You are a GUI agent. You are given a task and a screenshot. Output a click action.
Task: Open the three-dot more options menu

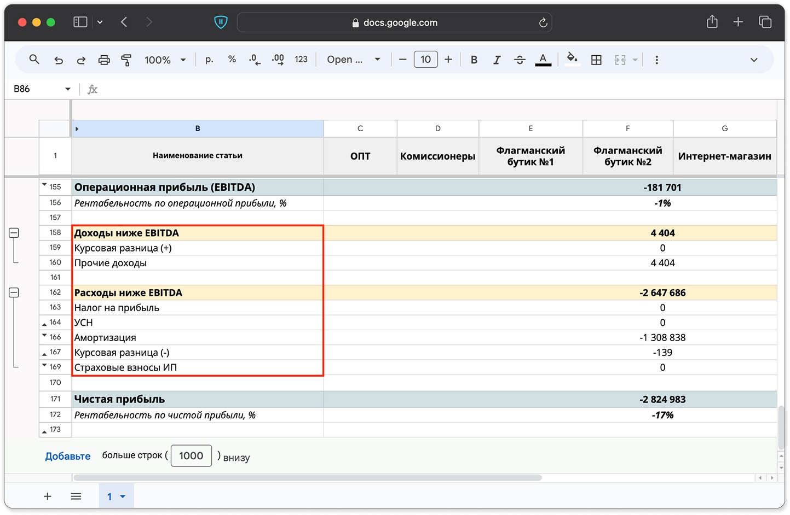656,60
